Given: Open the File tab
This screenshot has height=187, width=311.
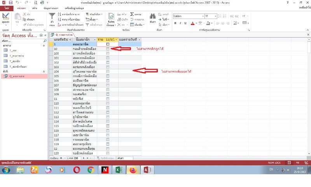Looking at the screenshot, I should click(7, 8).
